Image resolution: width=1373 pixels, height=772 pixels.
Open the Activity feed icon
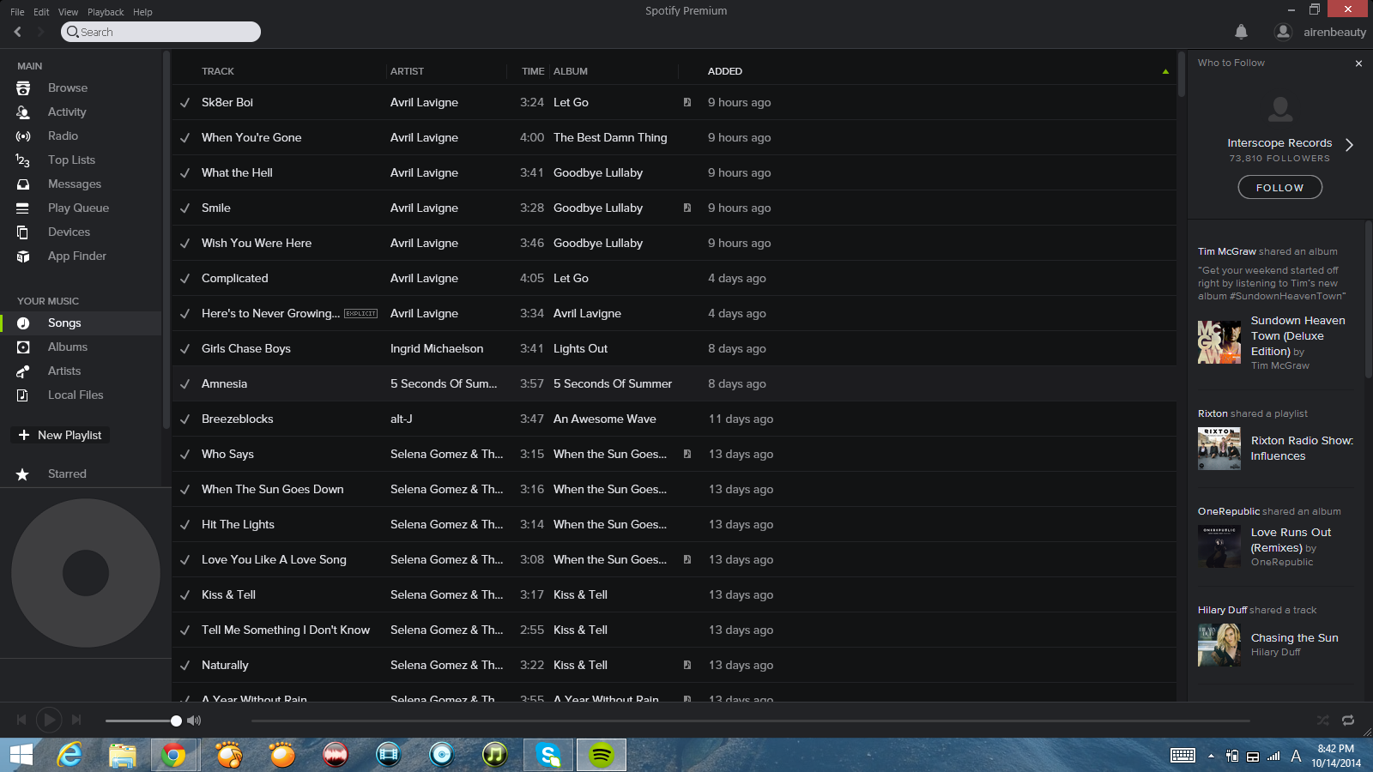(x=23, y=112)
